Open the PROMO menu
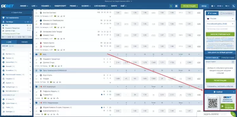The width and height of the screenshot is (237, 117). (x=74, y=6)
